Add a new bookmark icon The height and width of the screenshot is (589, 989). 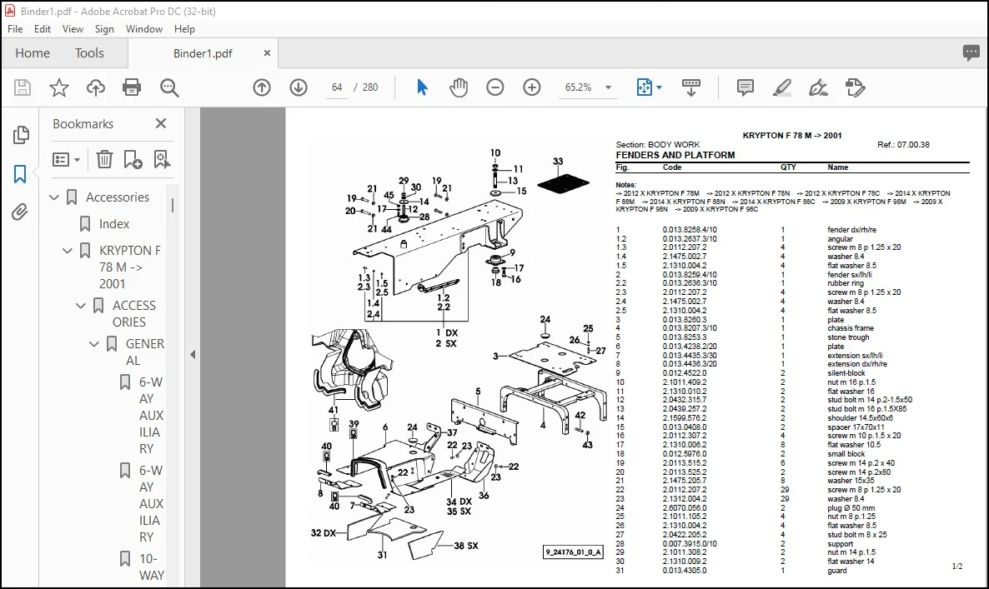click(133, 159)
